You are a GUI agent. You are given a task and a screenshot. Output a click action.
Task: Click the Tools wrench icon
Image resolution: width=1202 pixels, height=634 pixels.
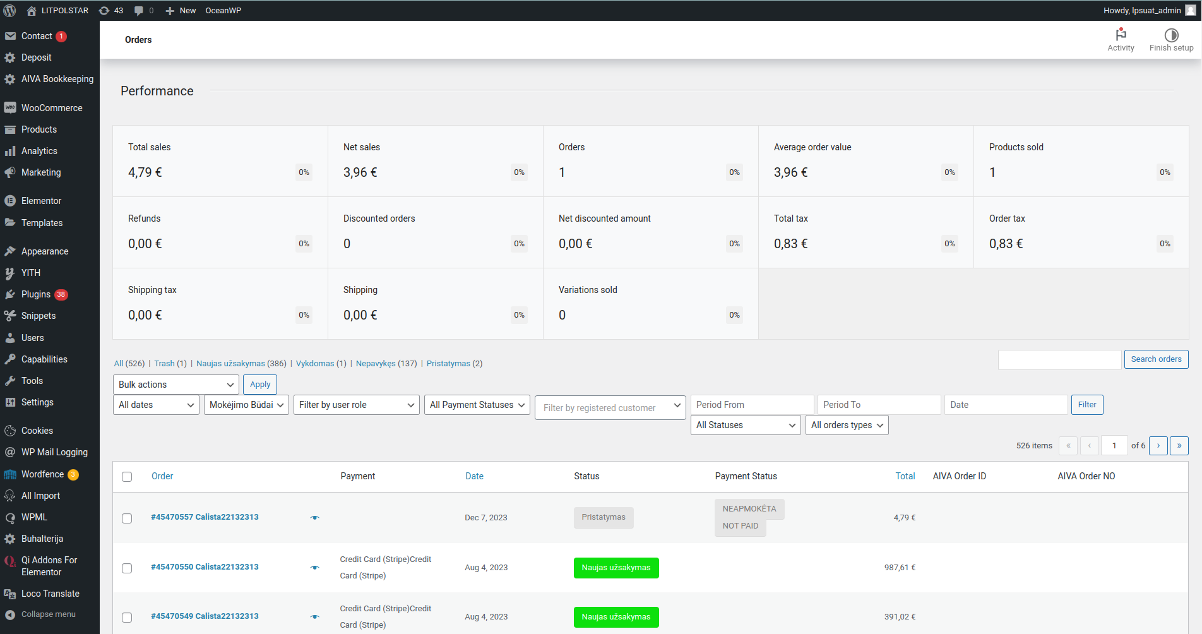[10, 381]
